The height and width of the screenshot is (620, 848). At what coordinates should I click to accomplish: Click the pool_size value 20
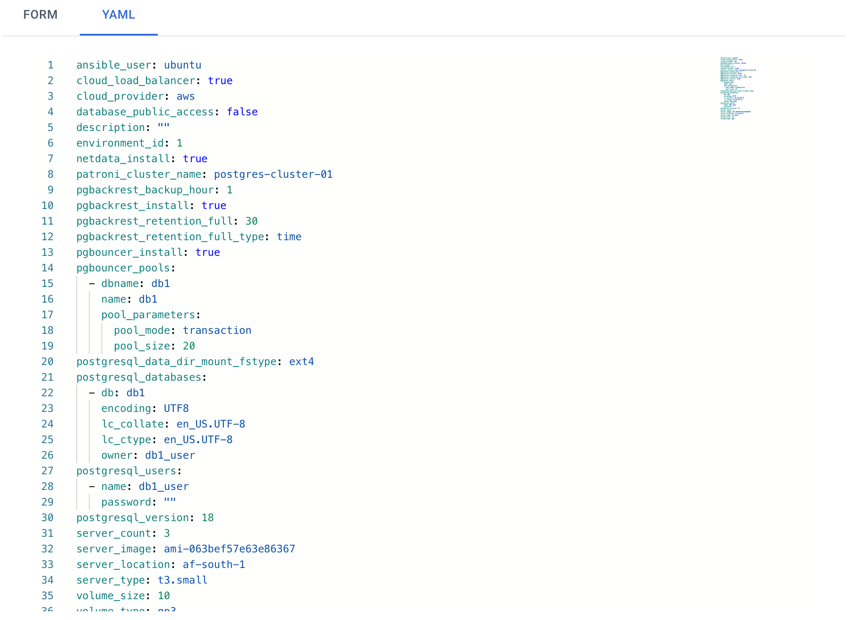tap(189, 346)
